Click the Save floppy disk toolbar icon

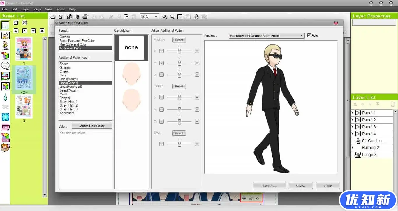click(60, 17)
